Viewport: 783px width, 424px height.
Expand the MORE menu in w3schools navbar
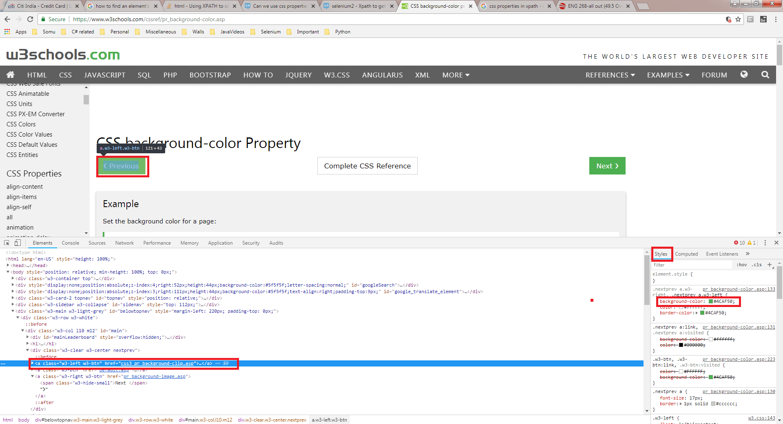click(x=455, y=75)
